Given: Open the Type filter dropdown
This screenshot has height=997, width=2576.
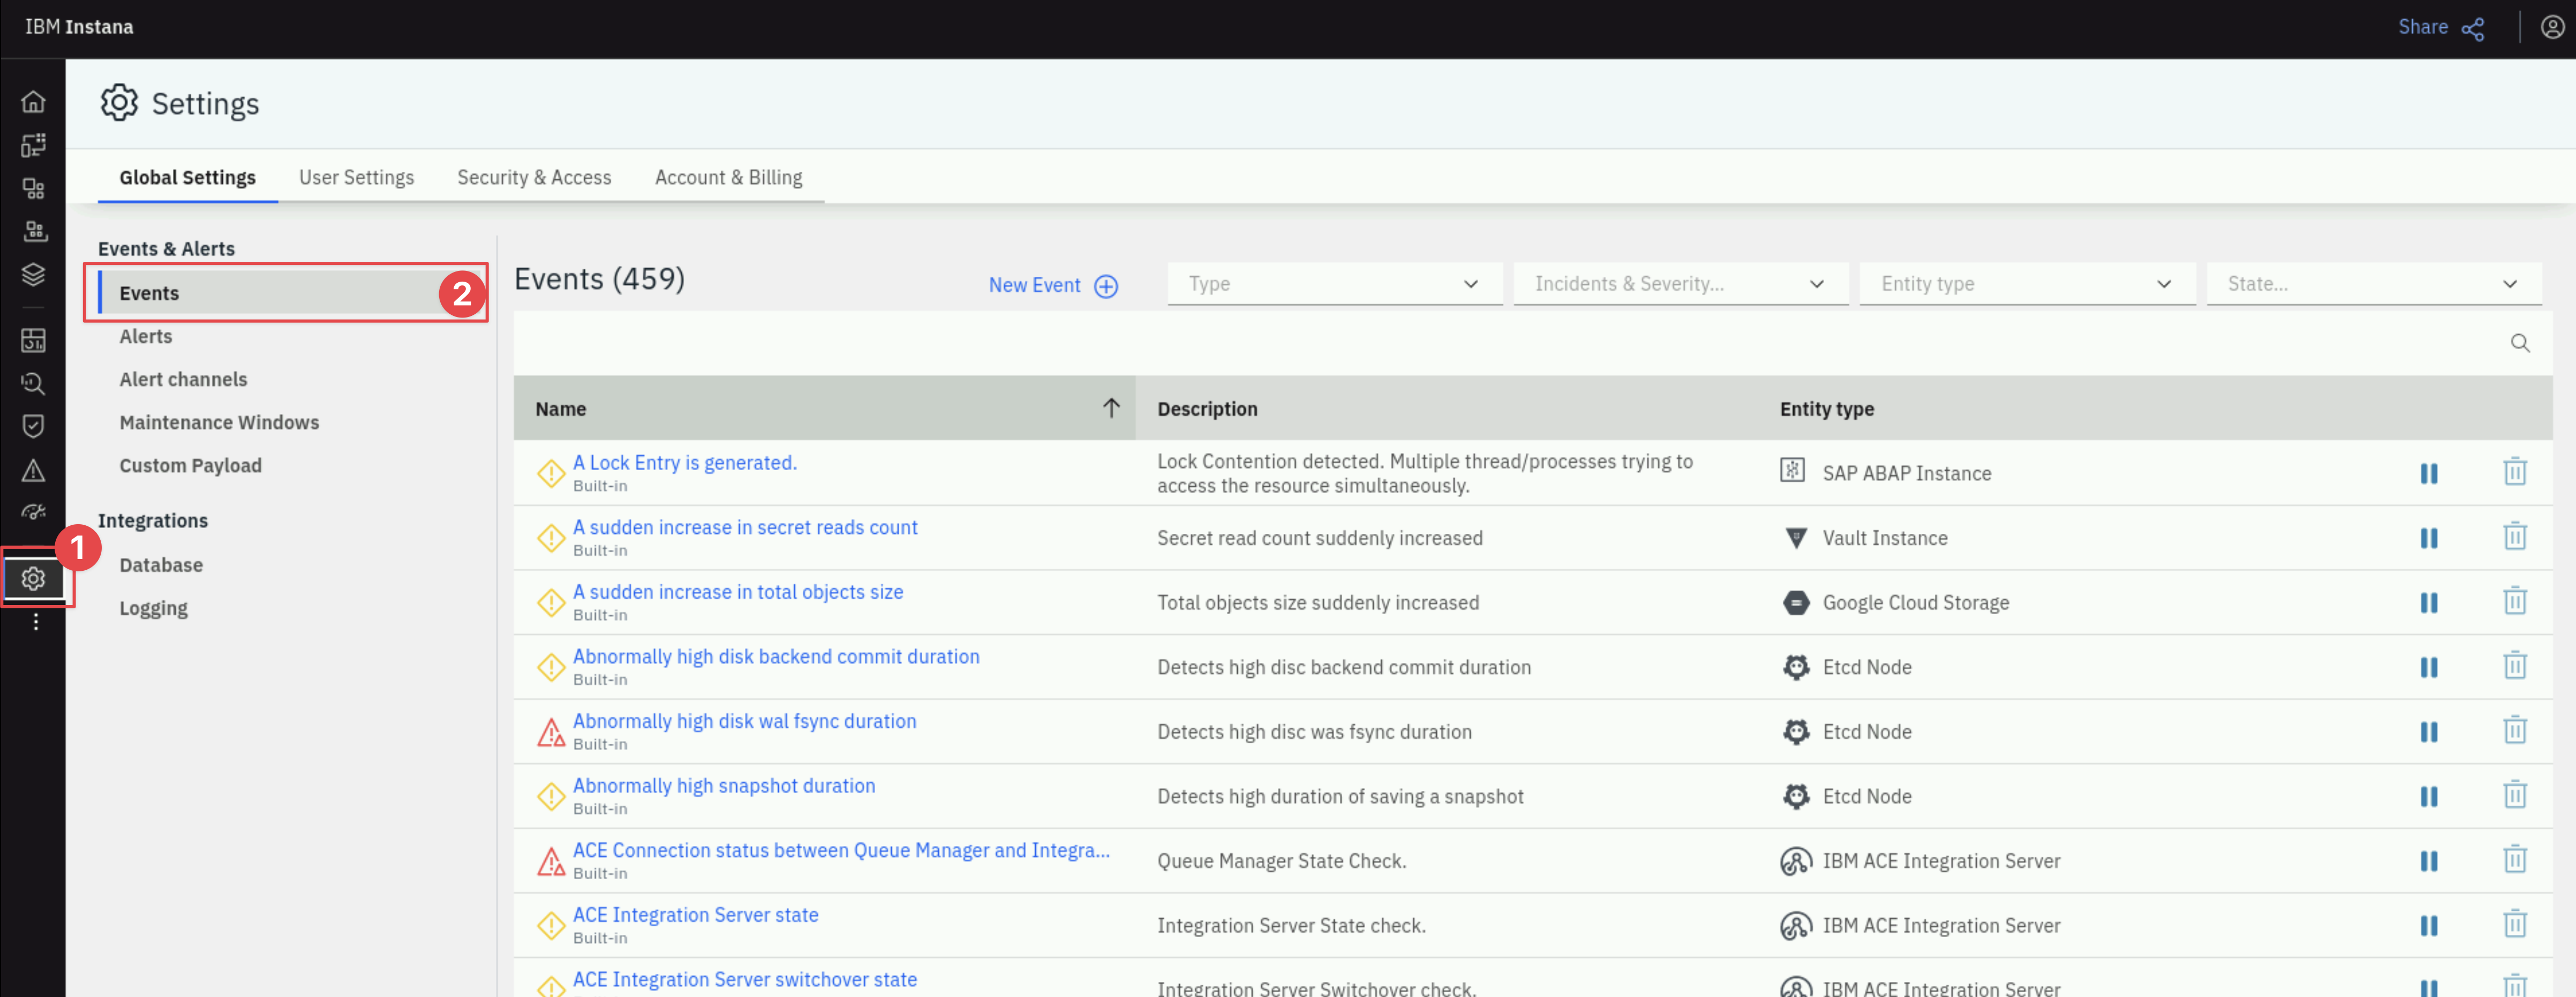Looking at the screenshot, I should (1334, 284).
